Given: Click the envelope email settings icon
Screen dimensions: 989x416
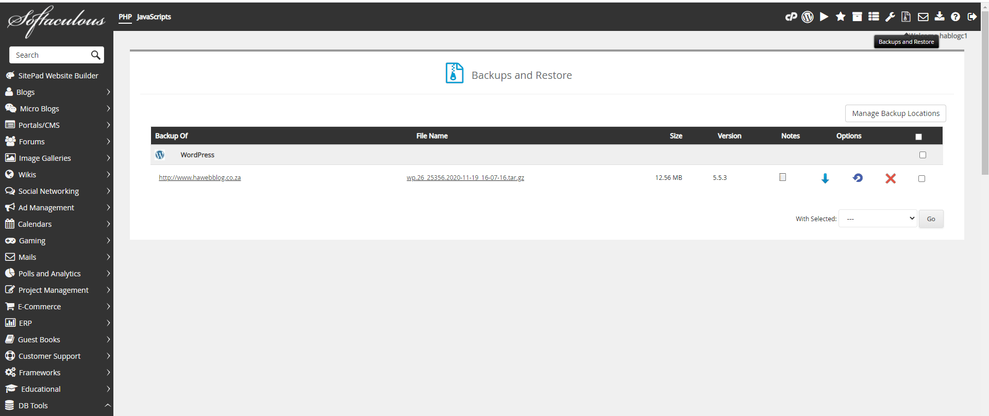Looking at the screenshot, I should pyautogui.click(x=923, y=17).
